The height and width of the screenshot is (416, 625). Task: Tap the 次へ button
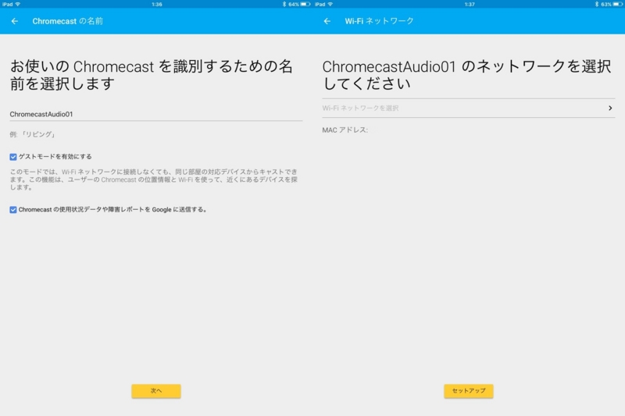[156, 391]
